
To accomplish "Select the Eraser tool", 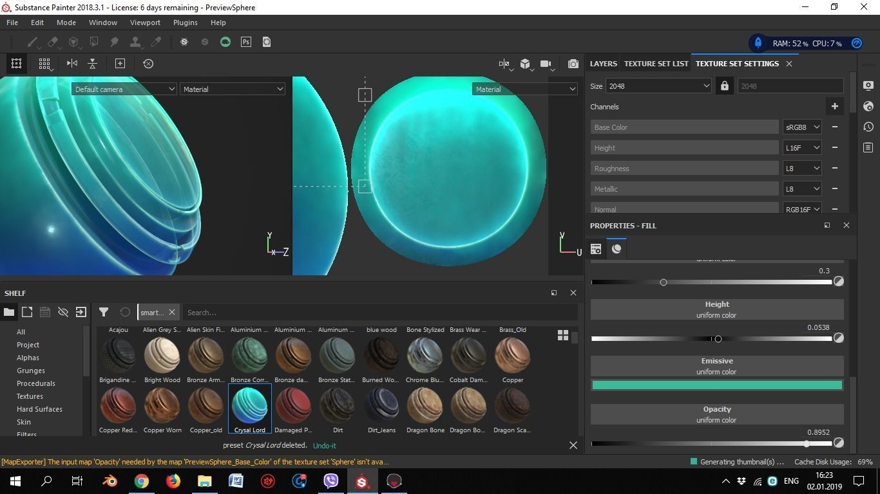I will [x=53, y=42].
